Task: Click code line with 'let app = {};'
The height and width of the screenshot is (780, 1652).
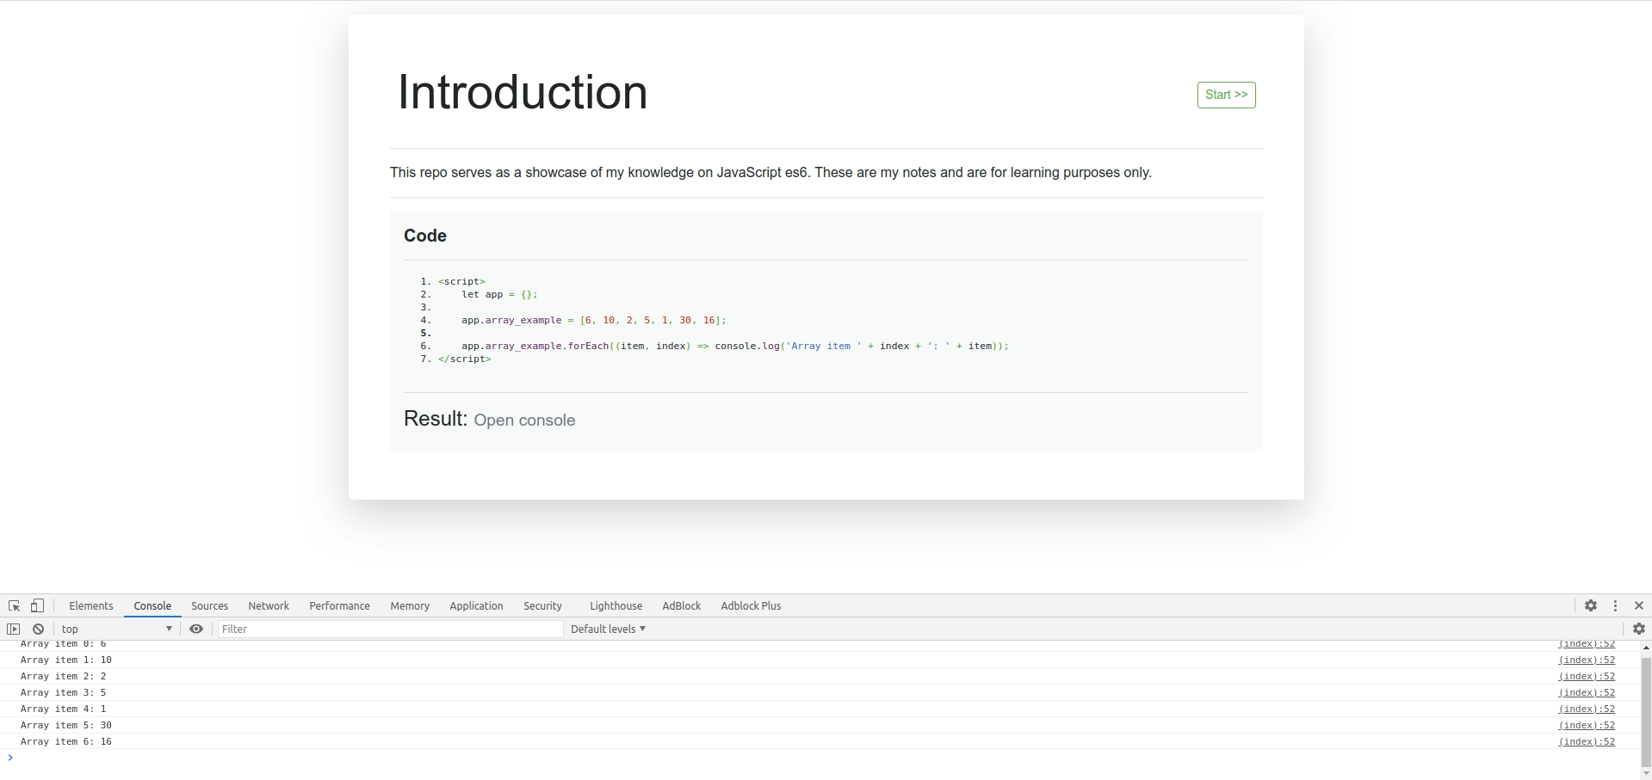Action: 499,294
